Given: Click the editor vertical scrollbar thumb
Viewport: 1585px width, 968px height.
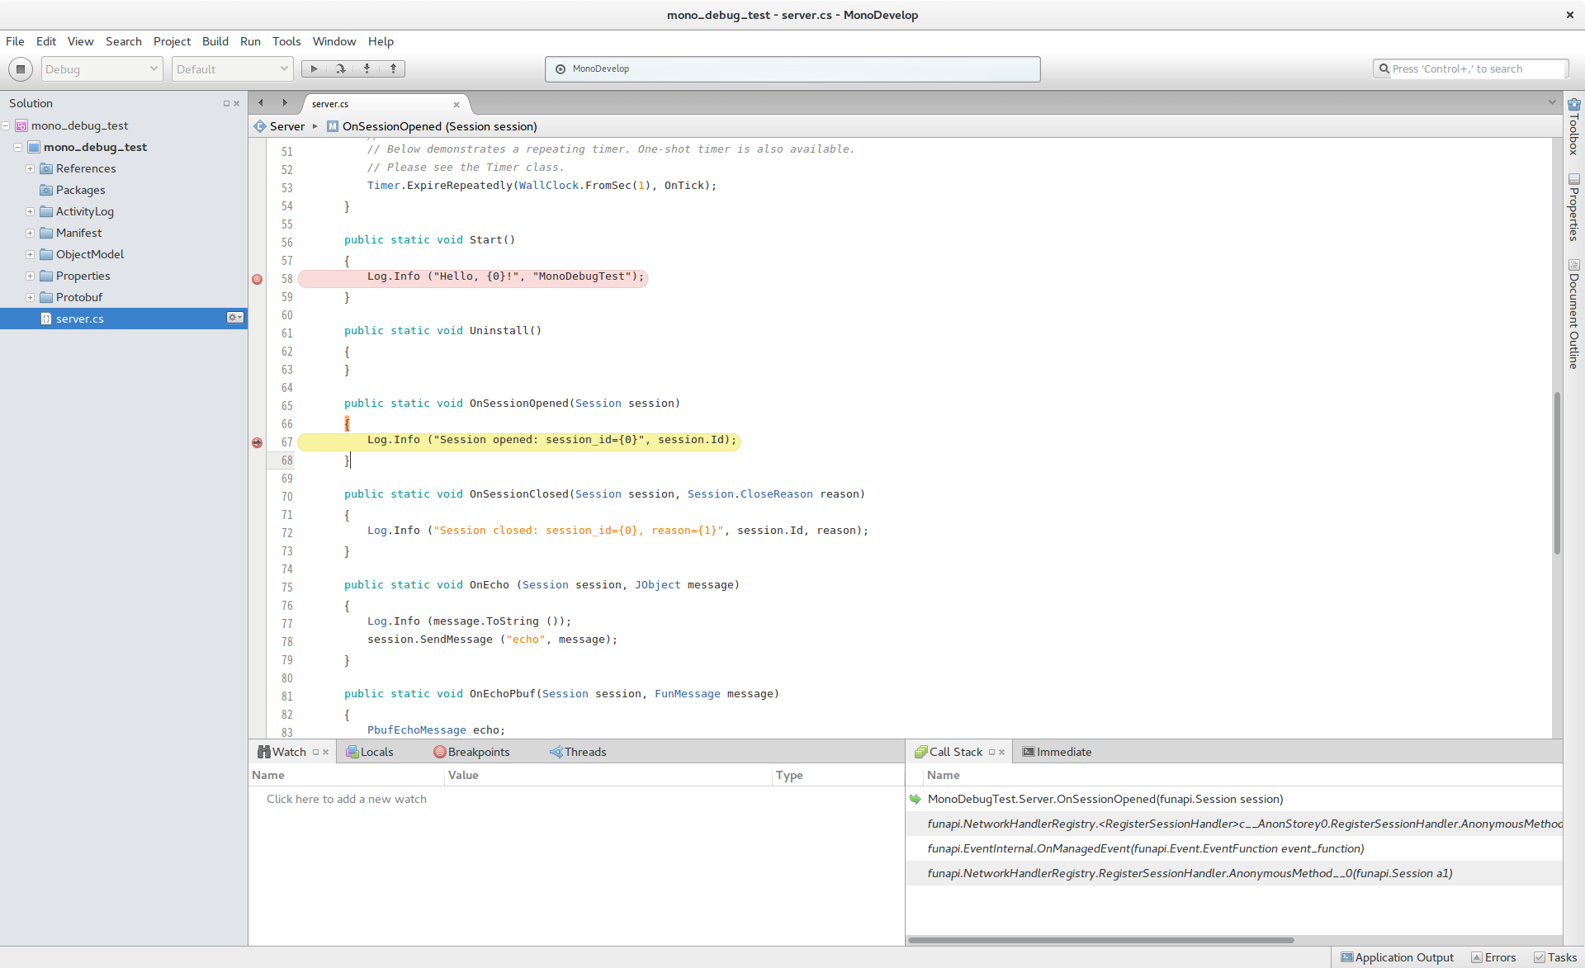Looking at the screenshot, I should 1557,473.
